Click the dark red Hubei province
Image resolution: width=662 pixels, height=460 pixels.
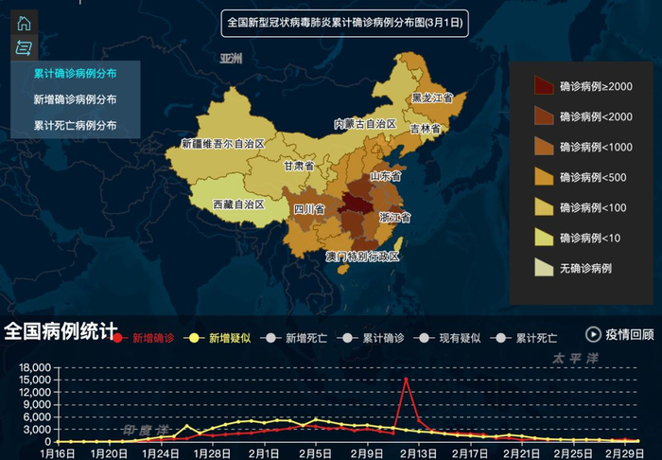(354, 203)
